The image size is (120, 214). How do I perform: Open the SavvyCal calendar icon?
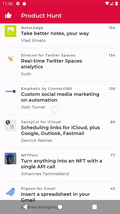coord(10,125)
